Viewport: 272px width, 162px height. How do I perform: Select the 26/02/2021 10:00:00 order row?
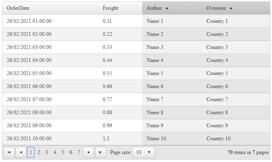(29, 139)
